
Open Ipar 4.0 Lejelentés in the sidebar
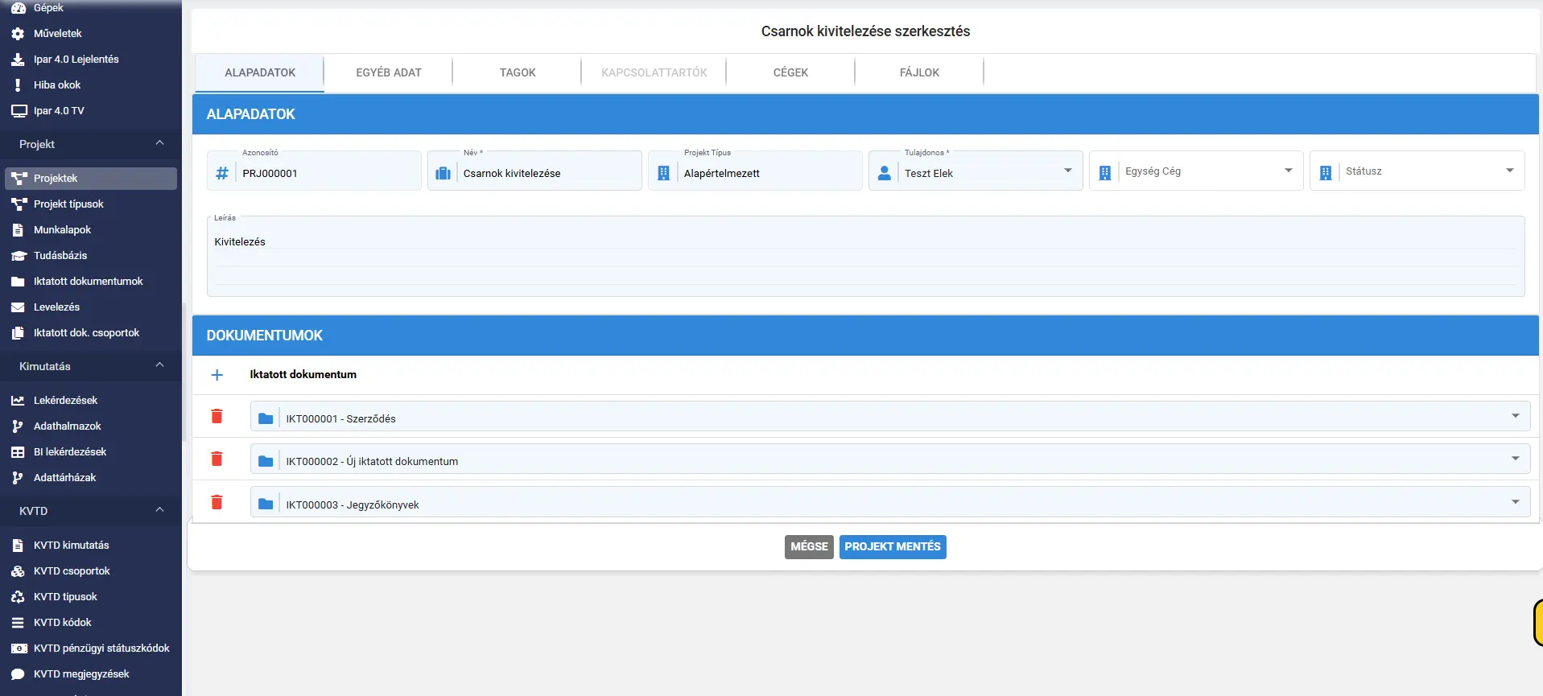click(76, 60)
